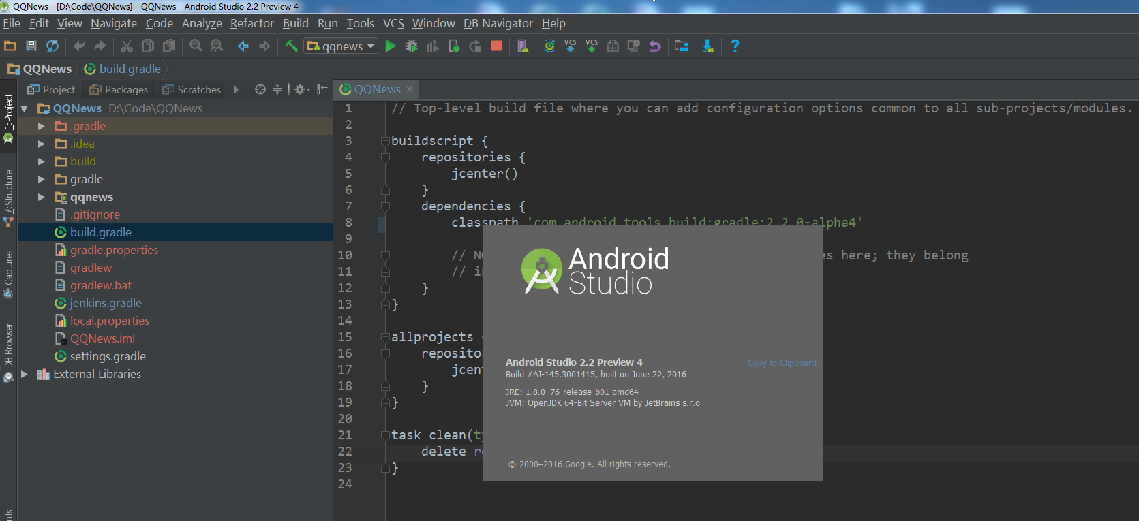Open Project panel gear settings dropdown
The width and height of the screenshot is (1139, 521).
point(302,89)
